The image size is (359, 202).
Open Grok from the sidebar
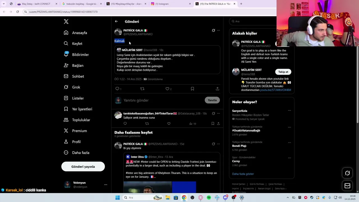pyautogui.click(x=72, y=87)
